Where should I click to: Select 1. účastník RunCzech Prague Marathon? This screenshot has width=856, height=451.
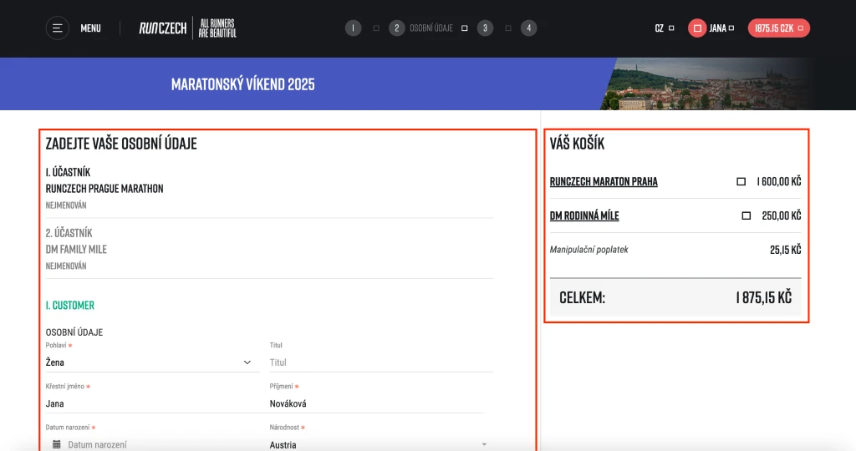coord(270,189)
